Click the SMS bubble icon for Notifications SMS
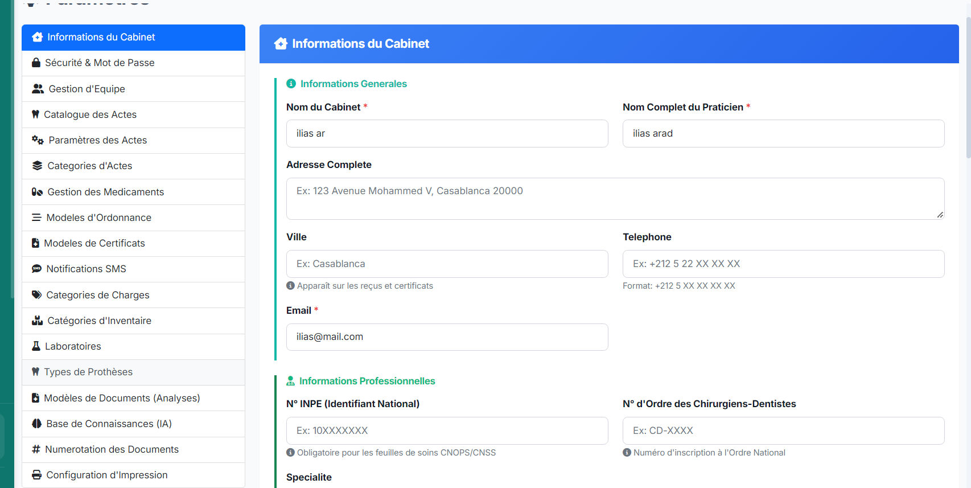Screen dimensions: 971x488 point(36,269)
